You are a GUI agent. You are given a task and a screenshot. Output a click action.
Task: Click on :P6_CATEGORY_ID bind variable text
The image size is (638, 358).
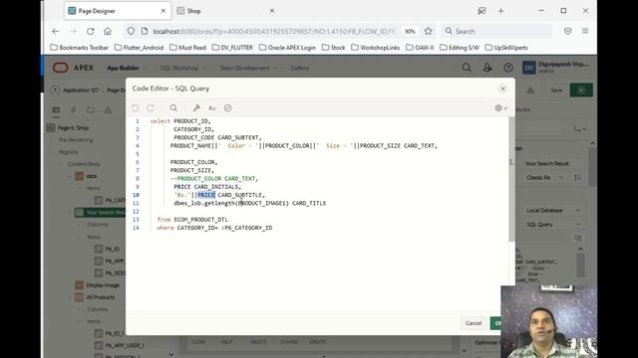[x=247, y=228]
